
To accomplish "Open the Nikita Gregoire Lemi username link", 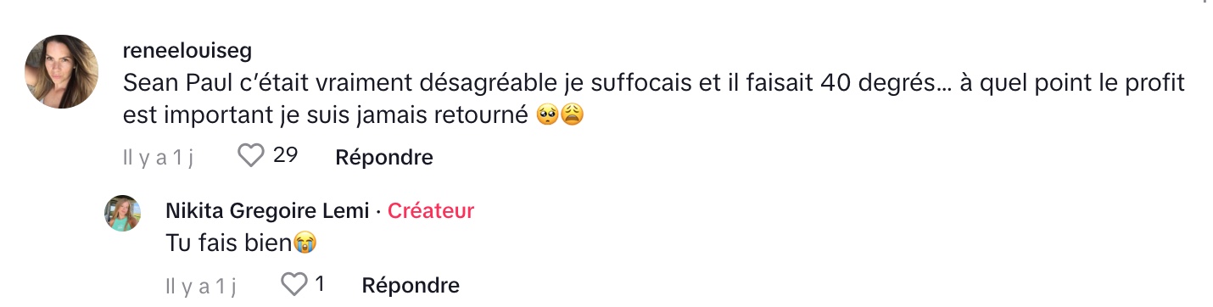I will point(267,211).
